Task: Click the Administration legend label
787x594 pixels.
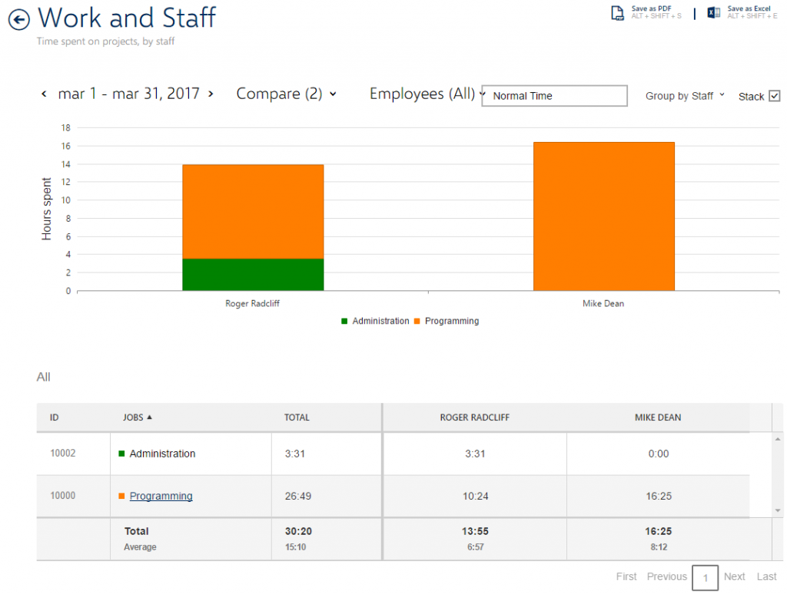Action: (380, 321)
